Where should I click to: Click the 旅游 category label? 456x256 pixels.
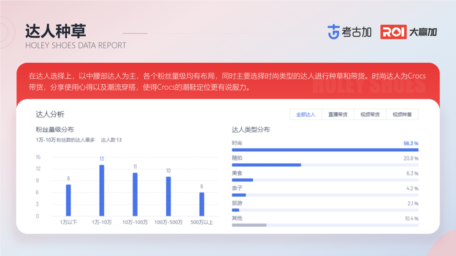[x=237, y=203]
